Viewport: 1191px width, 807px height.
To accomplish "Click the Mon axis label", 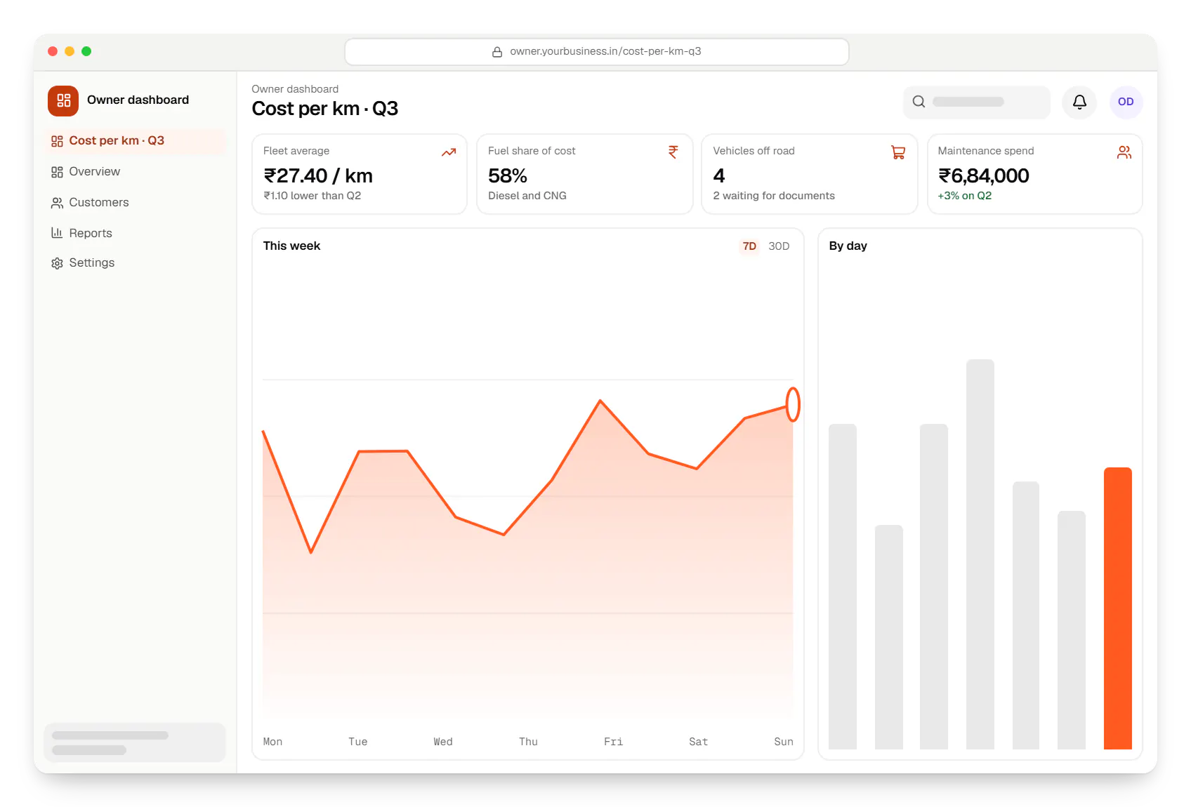I will pos(272,742).
